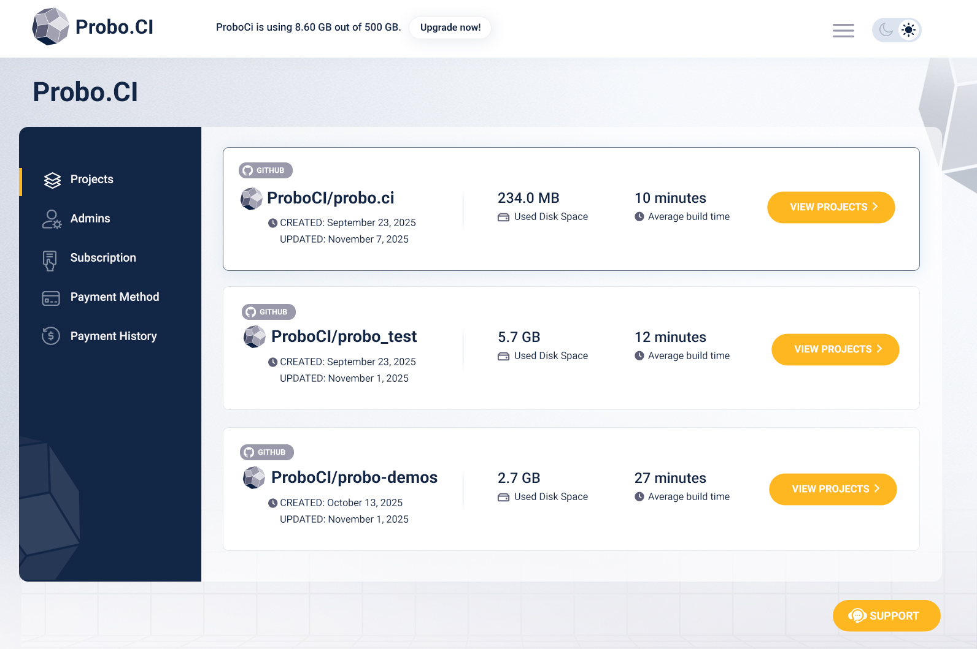
Task: Click the 10 minutes build time value
Action: point(670,198)
